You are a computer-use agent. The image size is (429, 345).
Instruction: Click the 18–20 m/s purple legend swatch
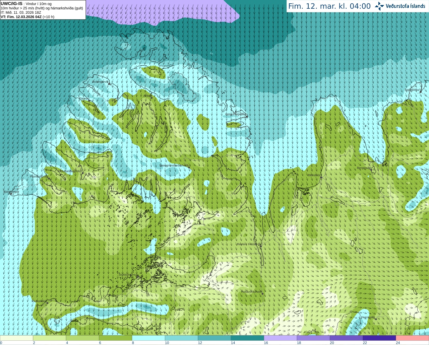point(313,338)
